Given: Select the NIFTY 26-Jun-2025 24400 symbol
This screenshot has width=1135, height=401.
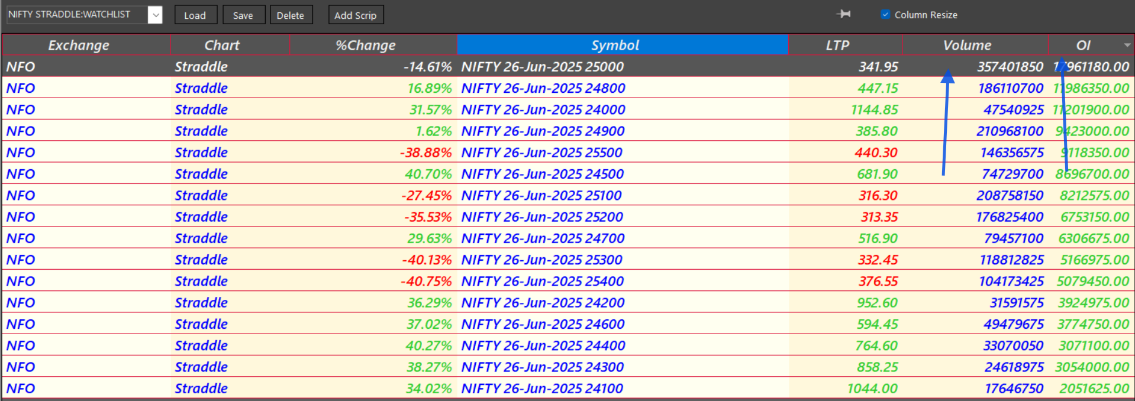Looking at the screenshot, I should 543,345.
